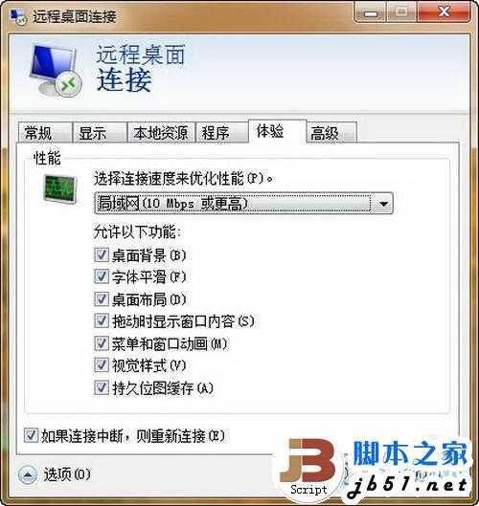Click the large remote desktop monitor icon
Viewport: 479px width, 506px height.
(55, 71)
